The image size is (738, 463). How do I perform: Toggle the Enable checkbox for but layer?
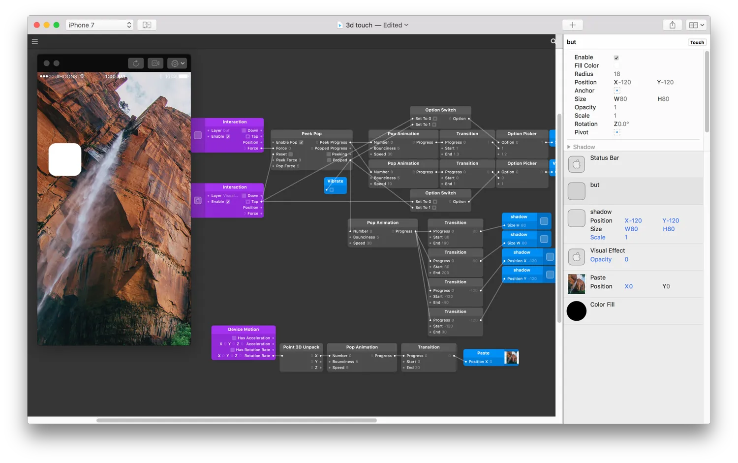616,58
